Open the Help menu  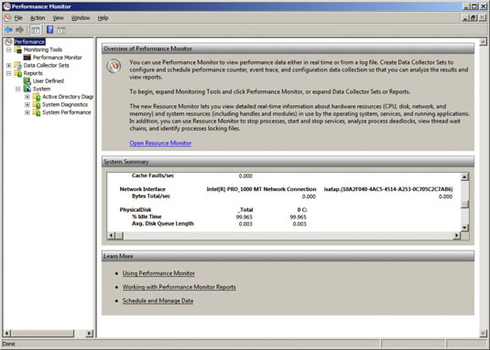[103, 18]
